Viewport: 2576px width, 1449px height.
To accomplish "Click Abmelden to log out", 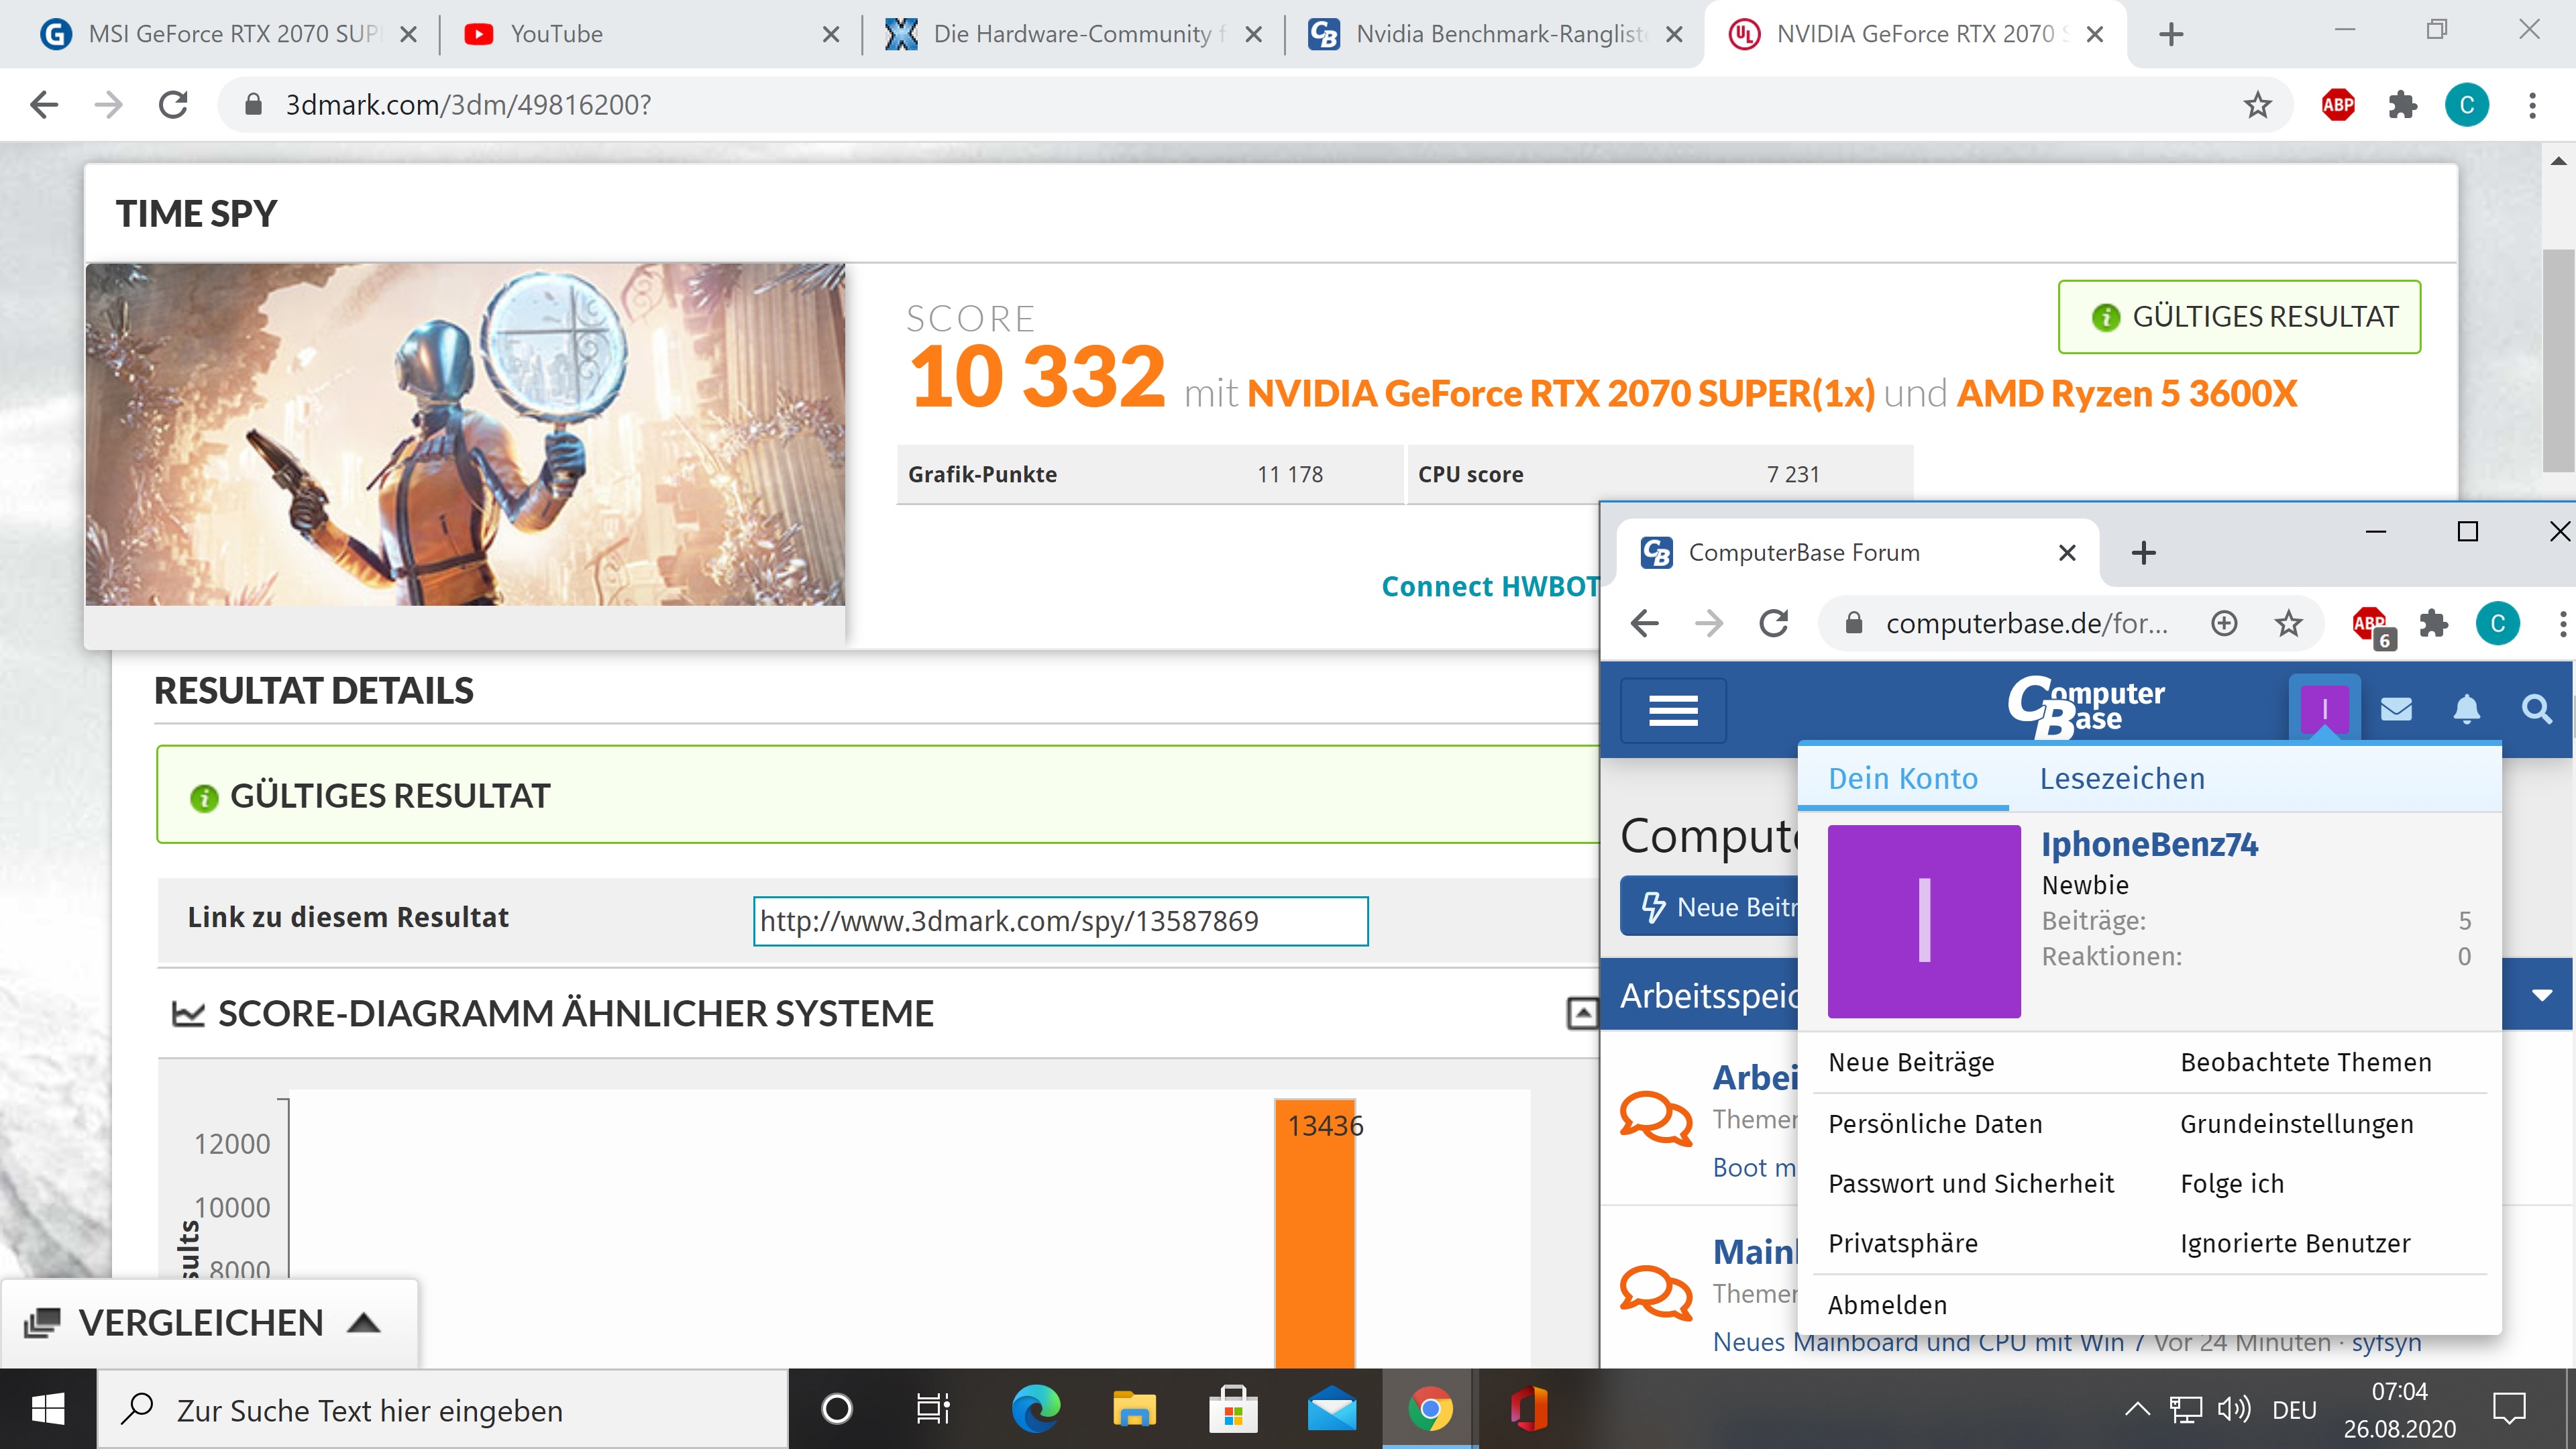I will click(1887, 1305).
